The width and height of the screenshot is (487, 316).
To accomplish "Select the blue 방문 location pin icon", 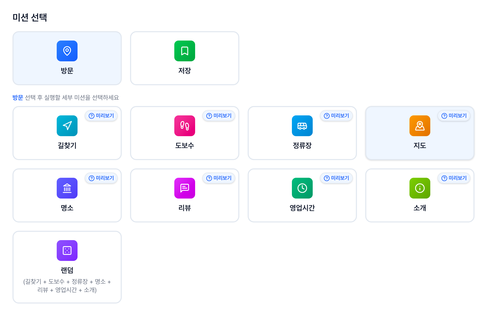I will tap(67, 51).
